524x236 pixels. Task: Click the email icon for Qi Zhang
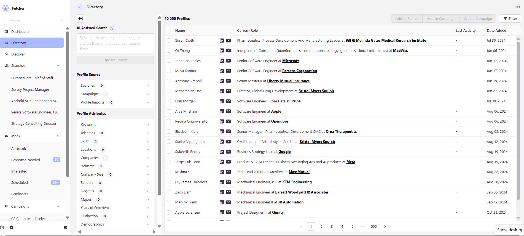coord(229,51)
